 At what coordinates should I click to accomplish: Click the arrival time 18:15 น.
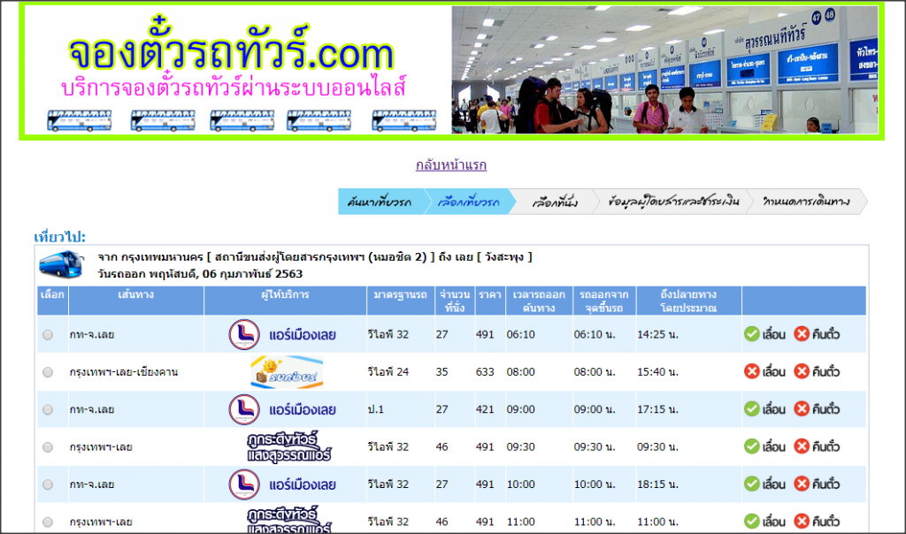pos(657,484)
